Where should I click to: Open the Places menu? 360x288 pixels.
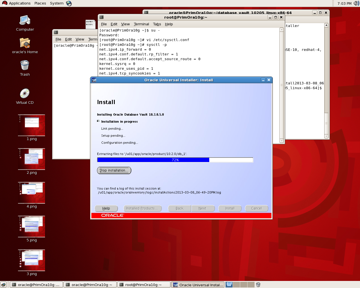(x=40, y=3)
